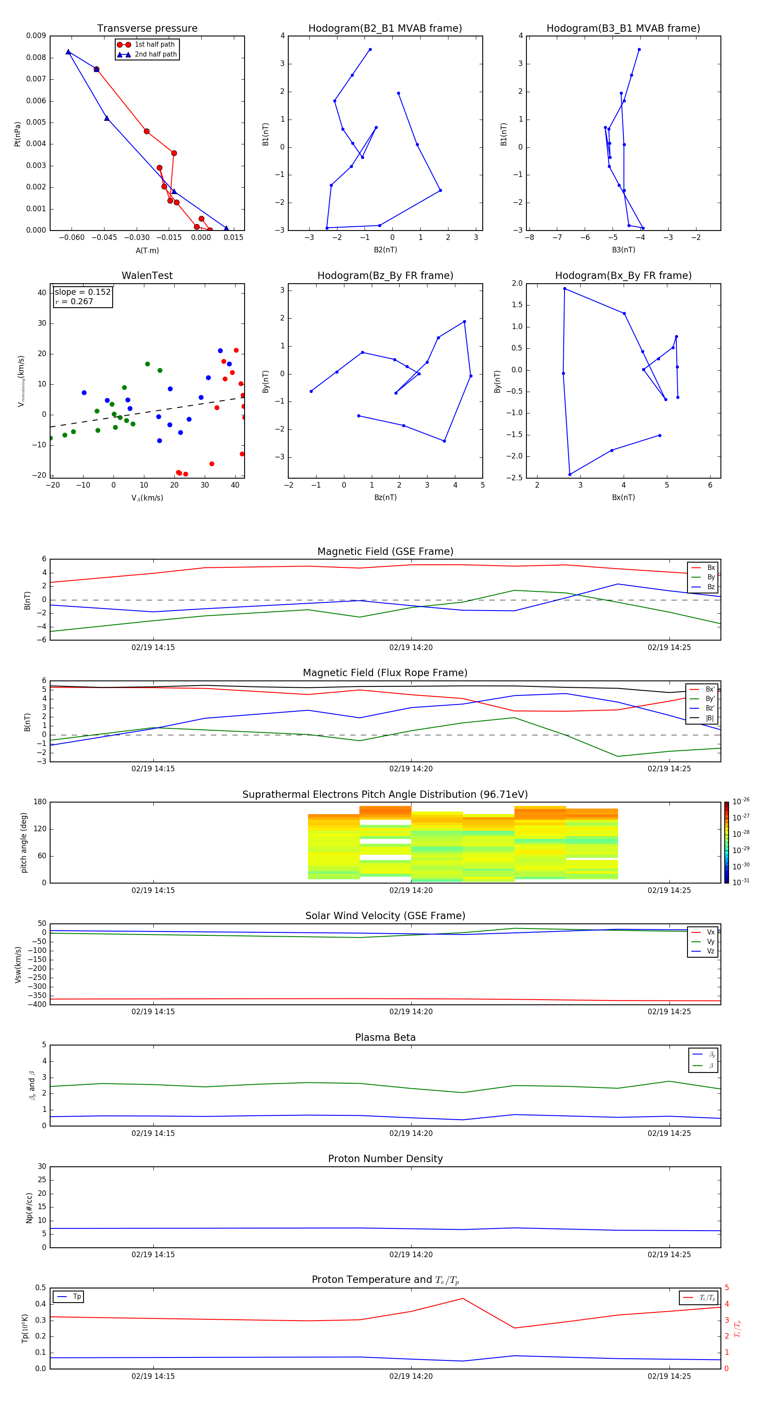The height and width of the screenshot is (1414, 771).
Task: Select the 'Bx' legend entry in GSE panel
Action: [703, 568]
